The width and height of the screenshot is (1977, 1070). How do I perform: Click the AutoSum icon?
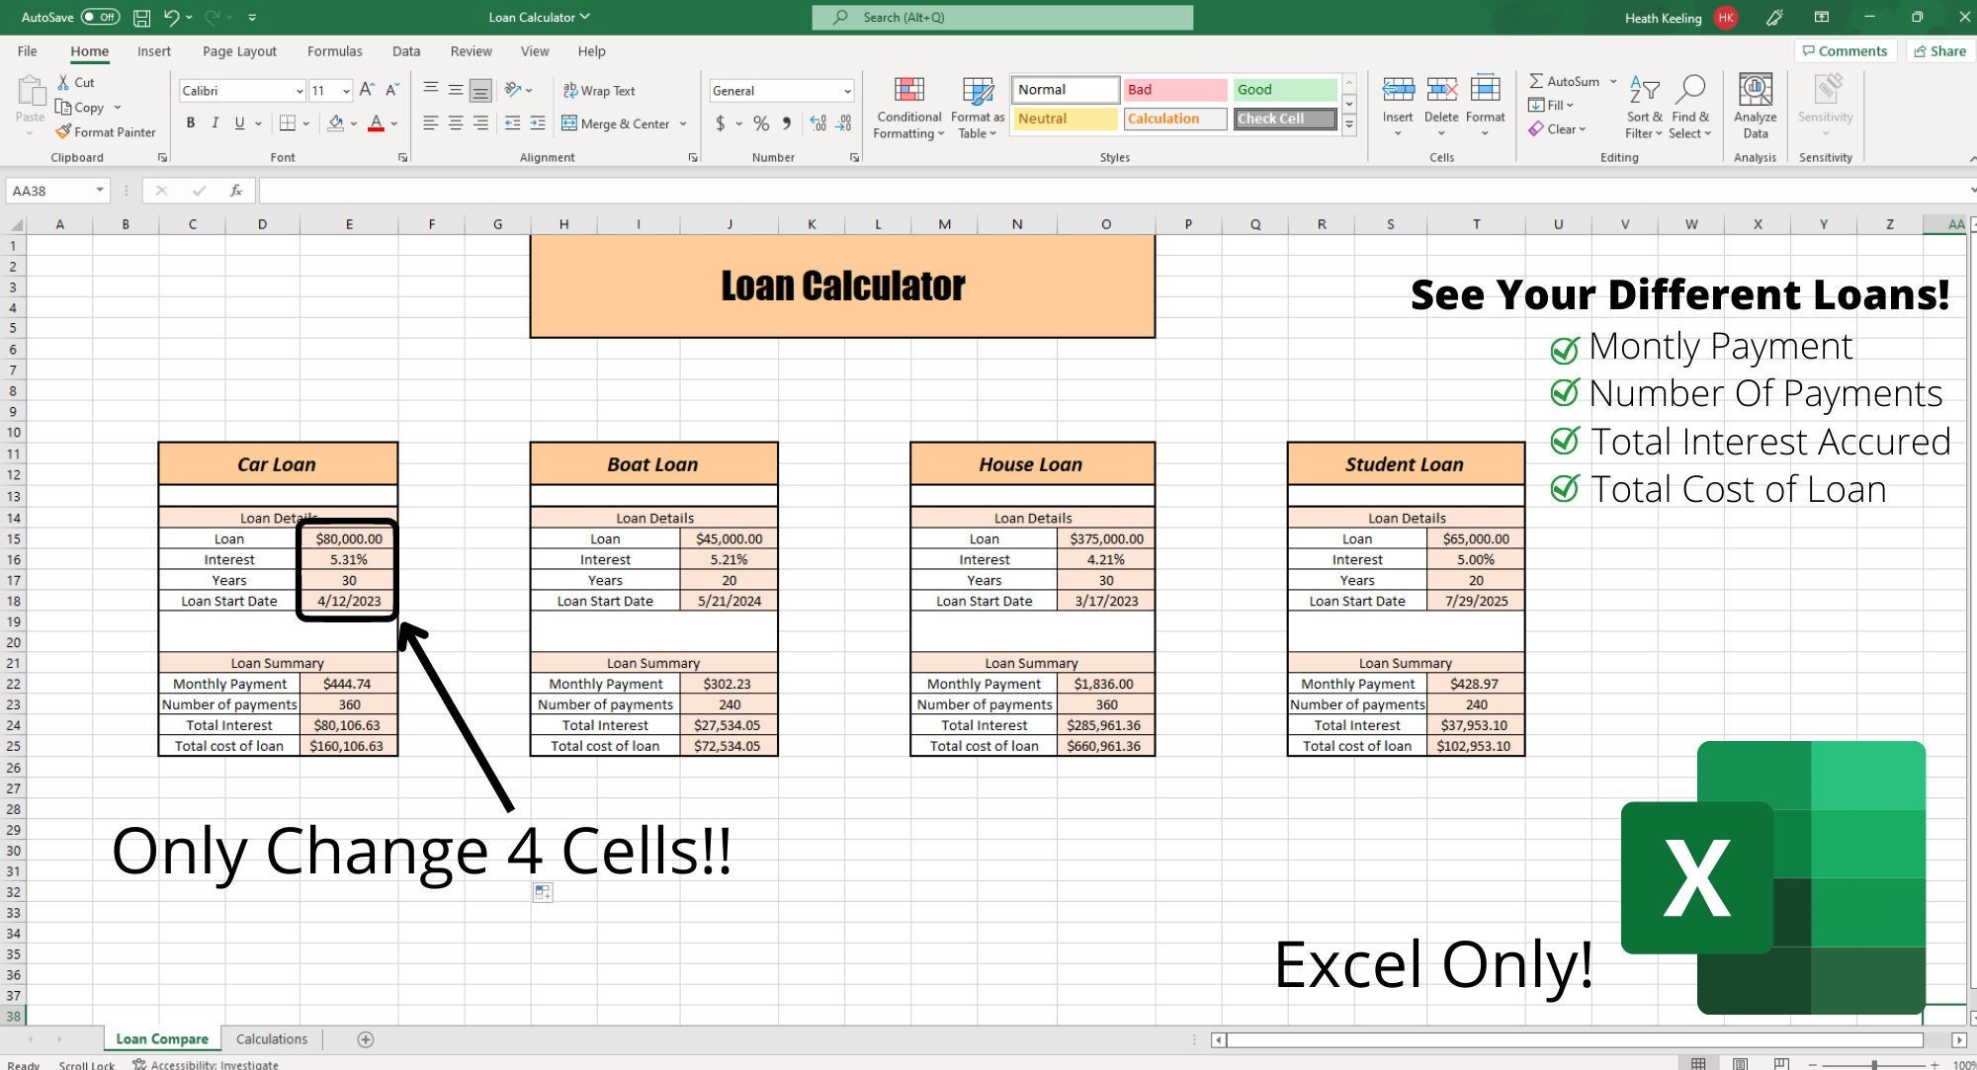1539,80
